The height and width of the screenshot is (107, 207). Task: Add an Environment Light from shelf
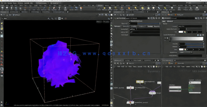(x=142, y=9)
